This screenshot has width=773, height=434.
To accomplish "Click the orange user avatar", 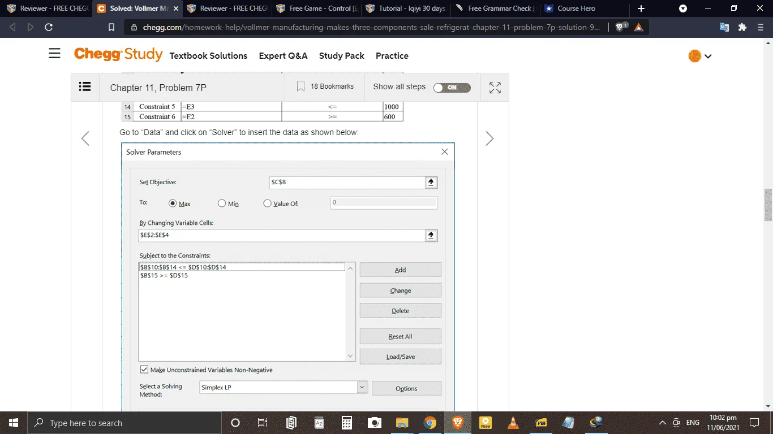I will 694,56.
